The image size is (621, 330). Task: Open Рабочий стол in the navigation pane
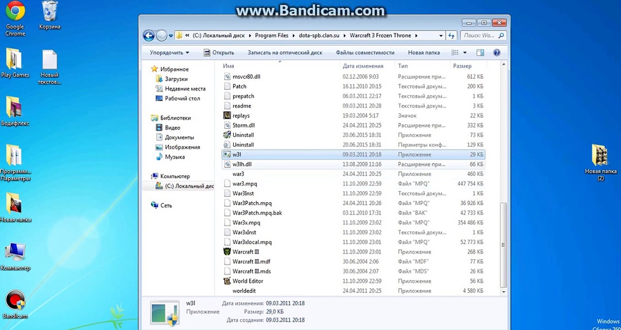182,99
